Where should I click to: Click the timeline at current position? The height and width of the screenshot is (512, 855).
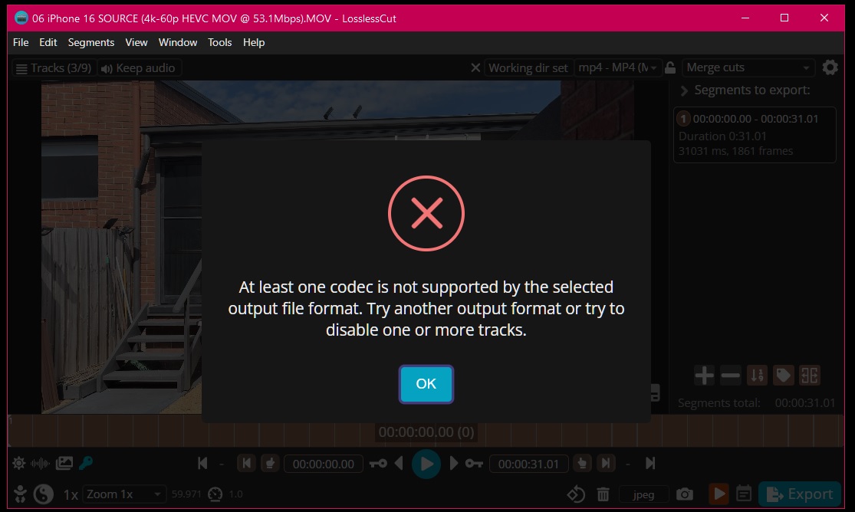click(x=426, y=432)
